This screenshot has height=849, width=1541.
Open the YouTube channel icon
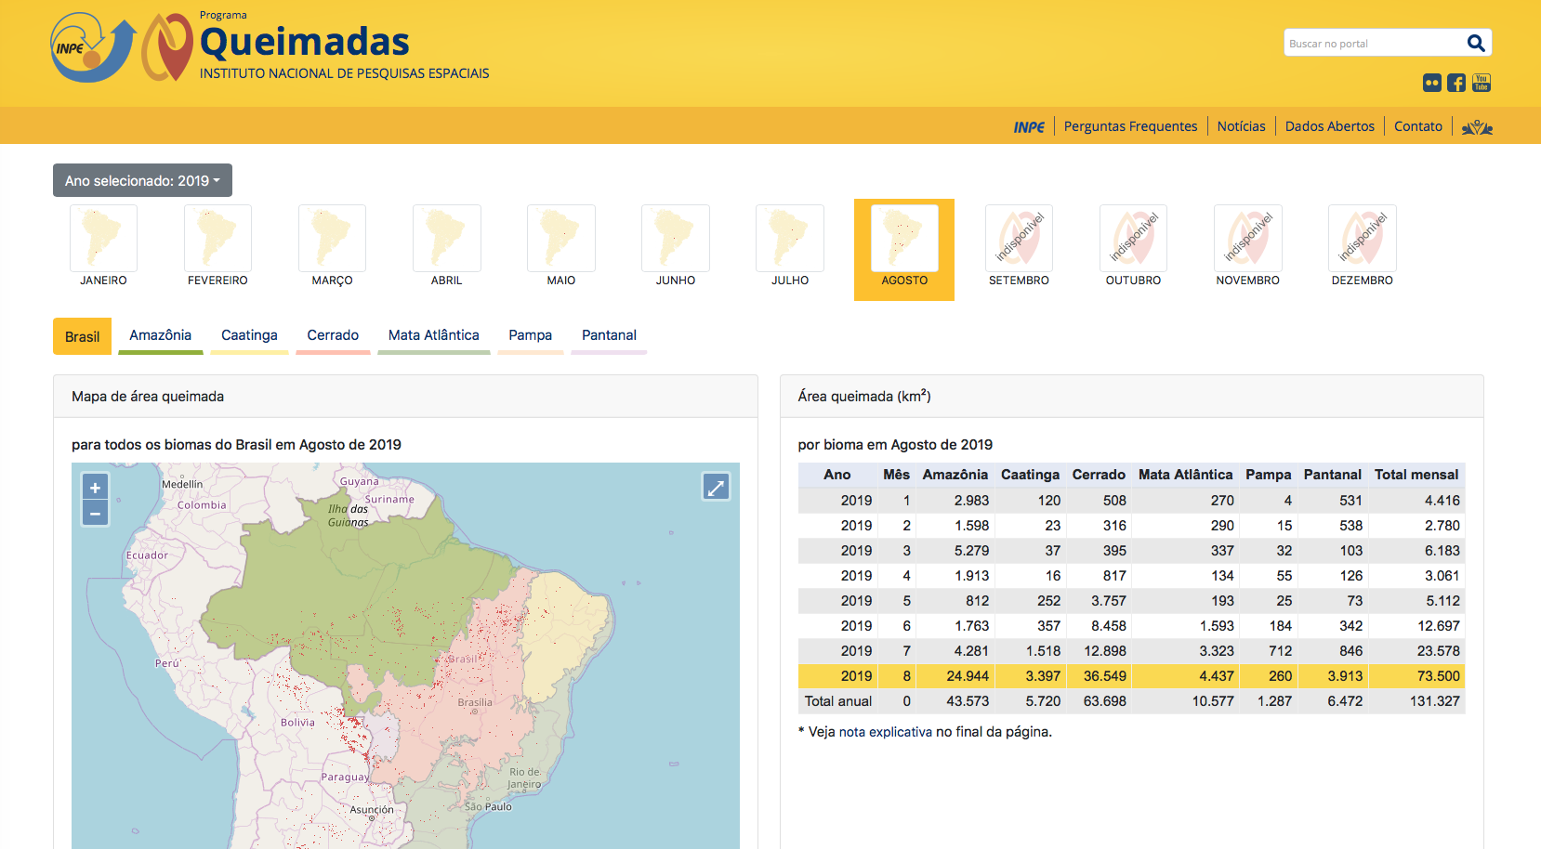(x=1482, y=83)
